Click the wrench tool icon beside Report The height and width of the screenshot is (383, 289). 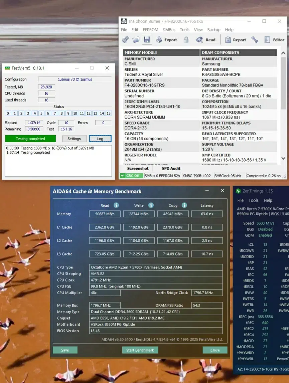pos(255,40)
